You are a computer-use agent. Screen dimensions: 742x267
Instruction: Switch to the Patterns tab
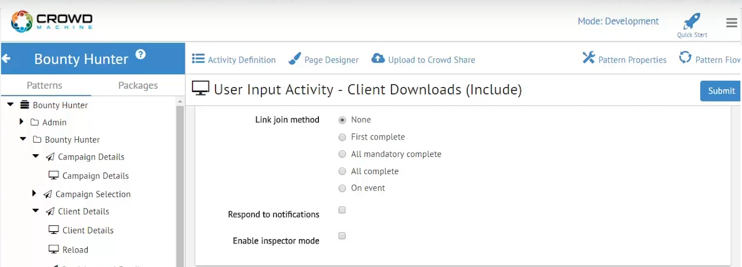point(44,85)
